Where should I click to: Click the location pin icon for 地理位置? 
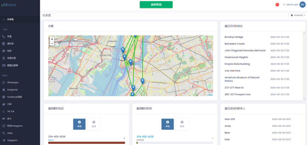(x=4, y=58)
